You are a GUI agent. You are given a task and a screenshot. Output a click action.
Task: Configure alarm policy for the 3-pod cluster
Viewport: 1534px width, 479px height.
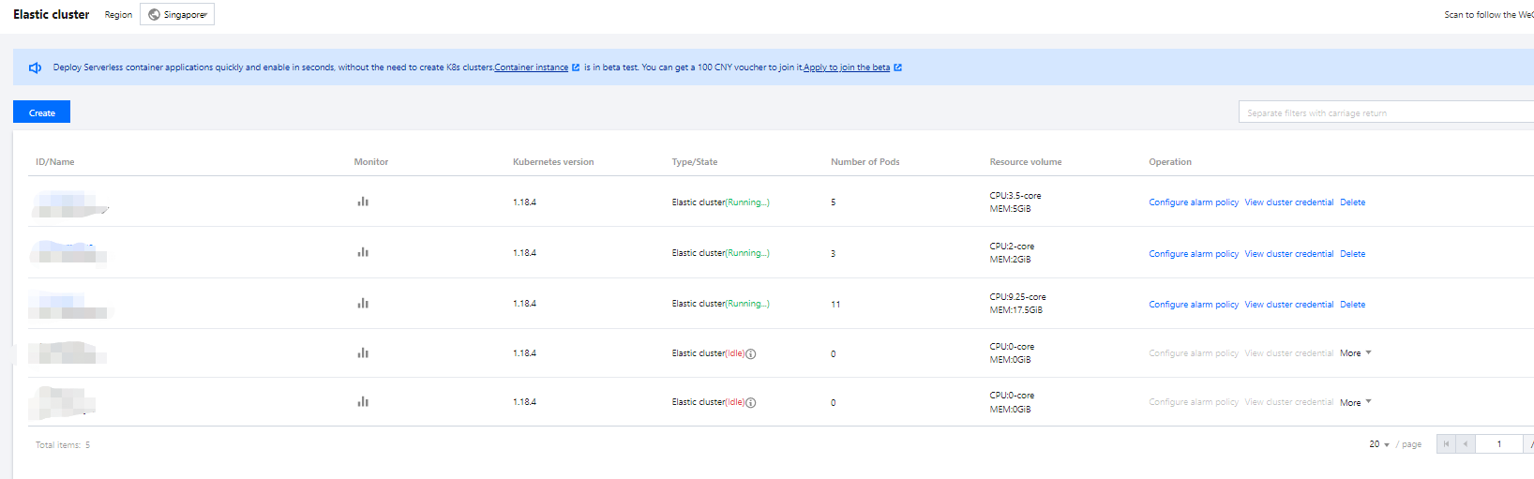click(x=1193, y=254)
